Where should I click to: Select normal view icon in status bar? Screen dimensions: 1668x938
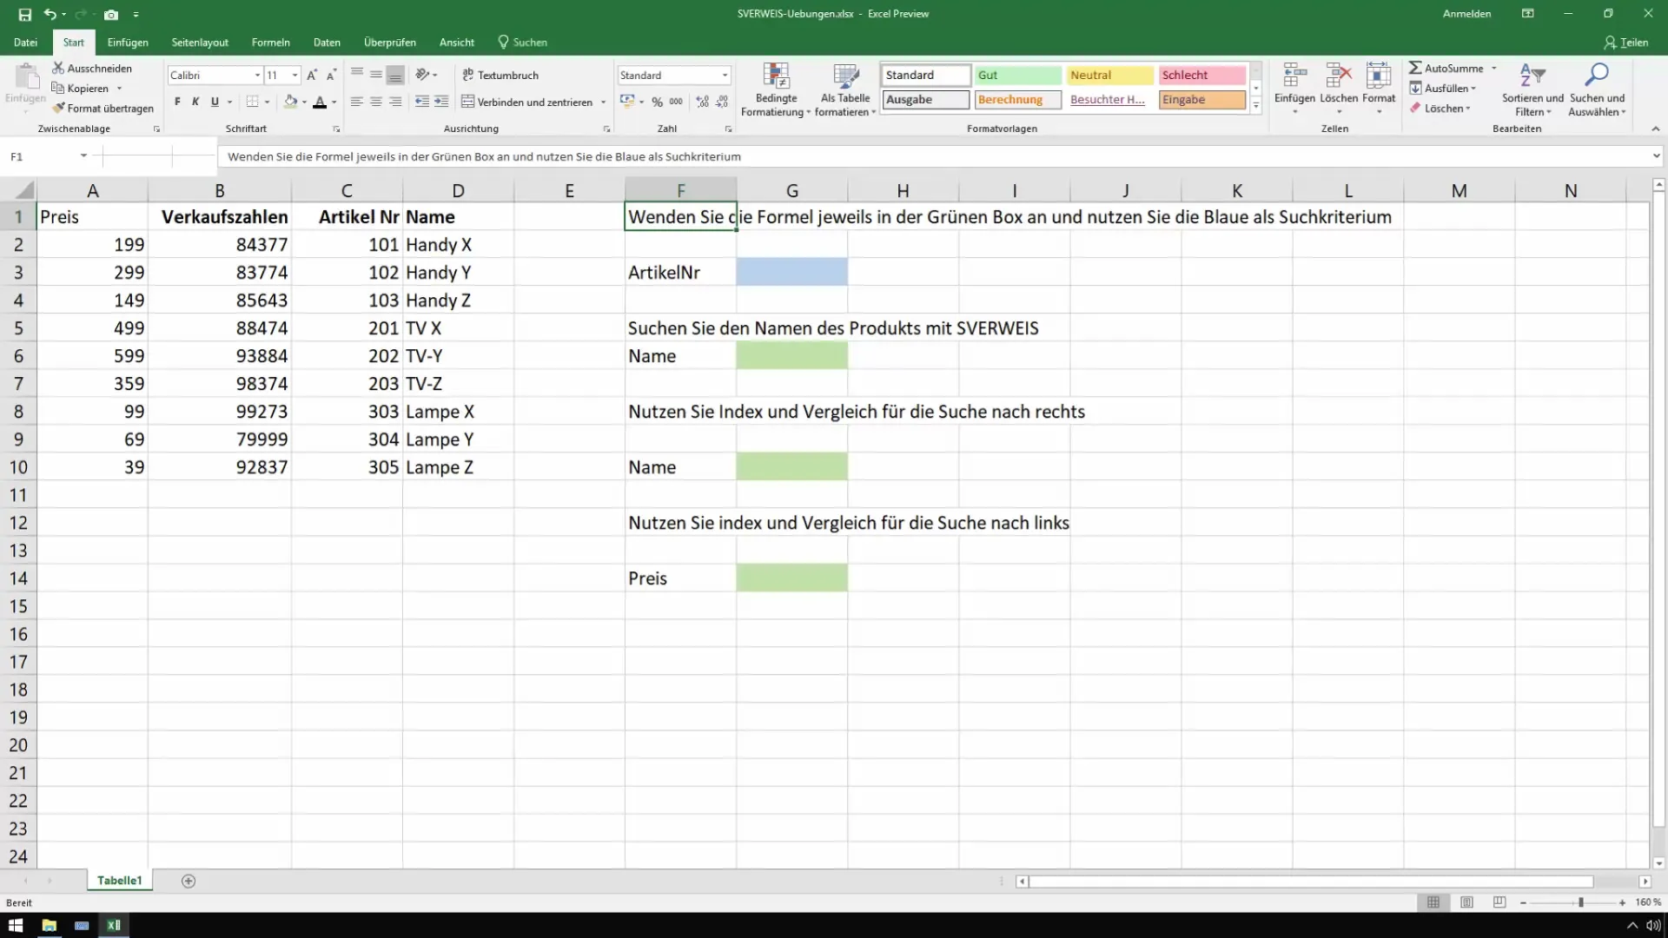coord(1433,902)
